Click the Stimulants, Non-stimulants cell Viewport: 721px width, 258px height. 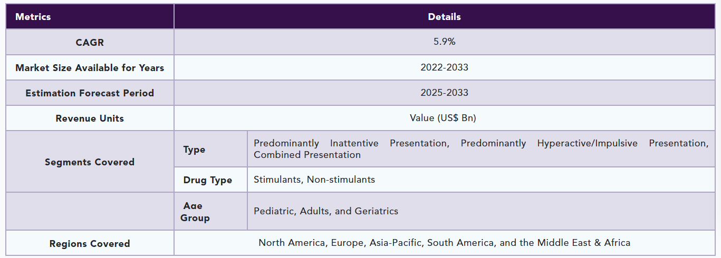coord(314,180)
